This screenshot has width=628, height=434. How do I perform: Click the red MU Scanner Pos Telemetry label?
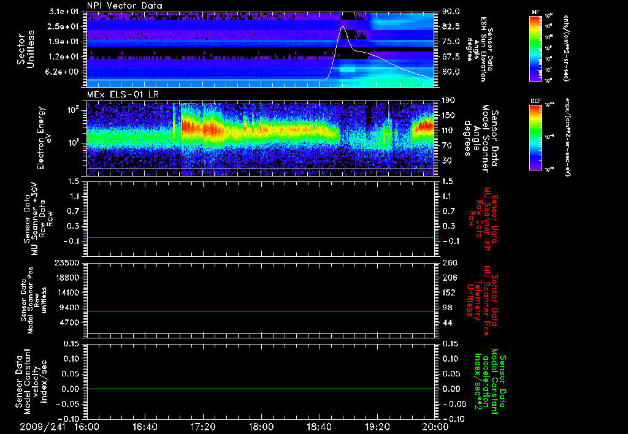click(483, 300)
